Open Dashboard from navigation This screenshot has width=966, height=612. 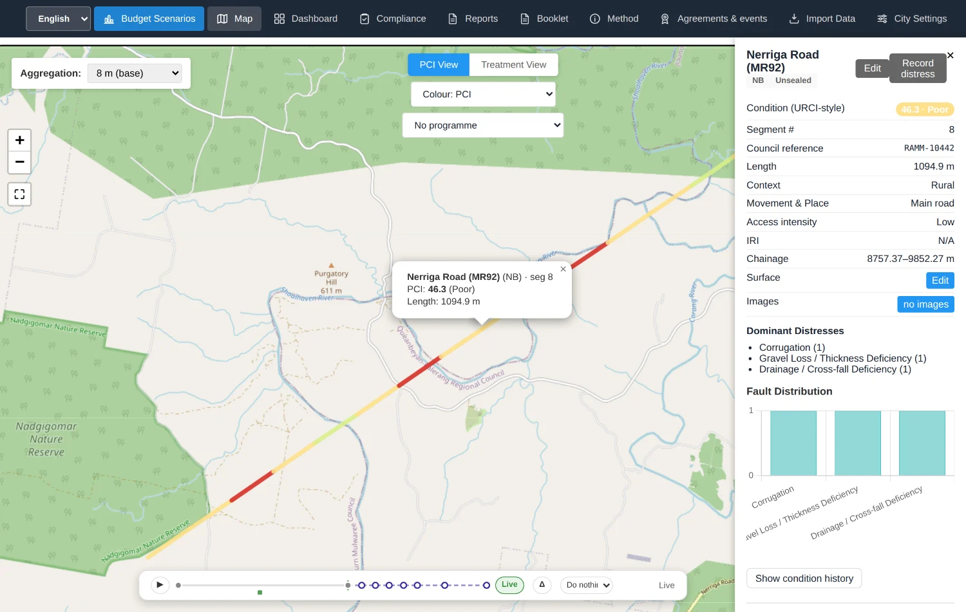[305, 19]
